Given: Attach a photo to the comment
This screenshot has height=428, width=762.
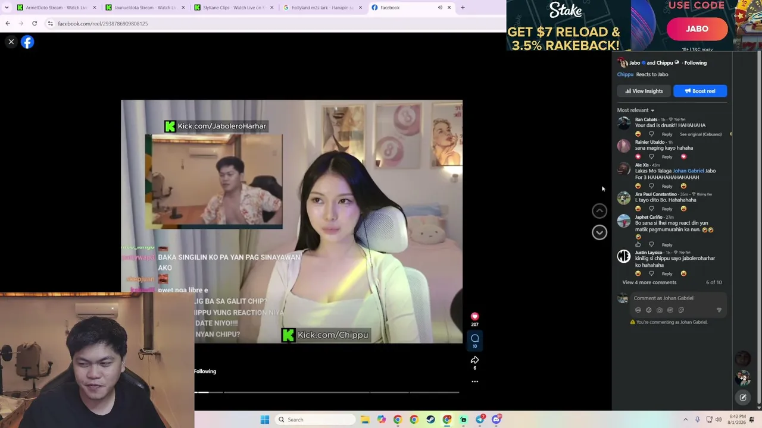Looking at the screenshot, I should tap(660, 310).
